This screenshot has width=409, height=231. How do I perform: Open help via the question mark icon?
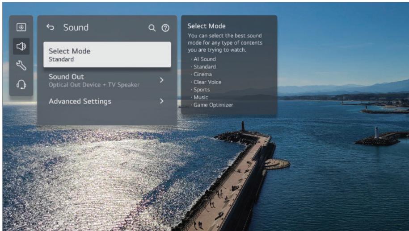[x=165, y=28]
